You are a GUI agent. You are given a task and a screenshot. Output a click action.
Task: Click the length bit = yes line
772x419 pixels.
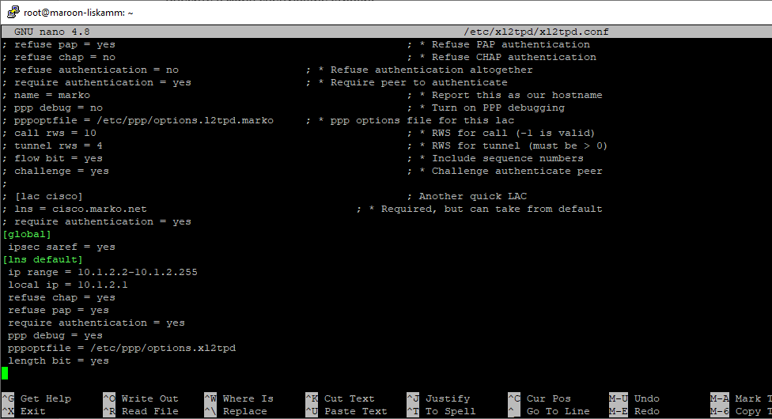click(59, 361)
